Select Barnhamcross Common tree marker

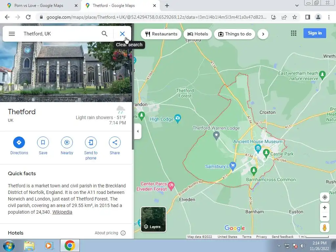254,171
